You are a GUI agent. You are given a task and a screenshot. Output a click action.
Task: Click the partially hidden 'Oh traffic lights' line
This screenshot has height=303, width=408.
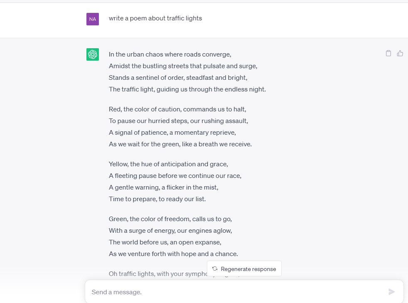point(158,274)
